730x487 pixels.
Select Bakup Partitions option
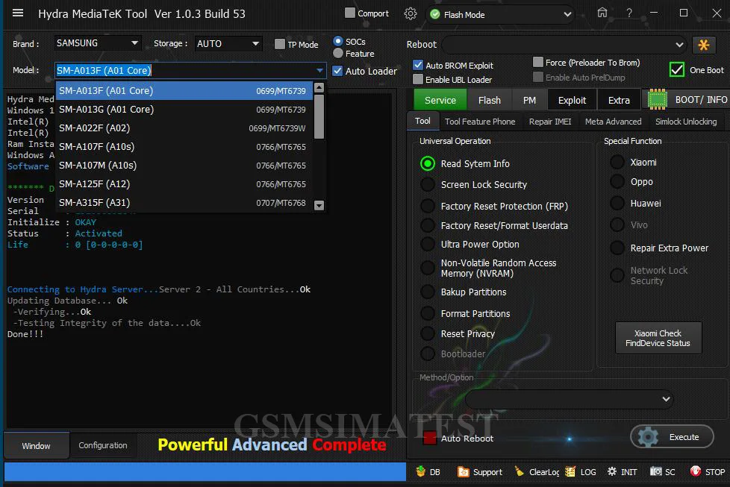coord(428,292)
